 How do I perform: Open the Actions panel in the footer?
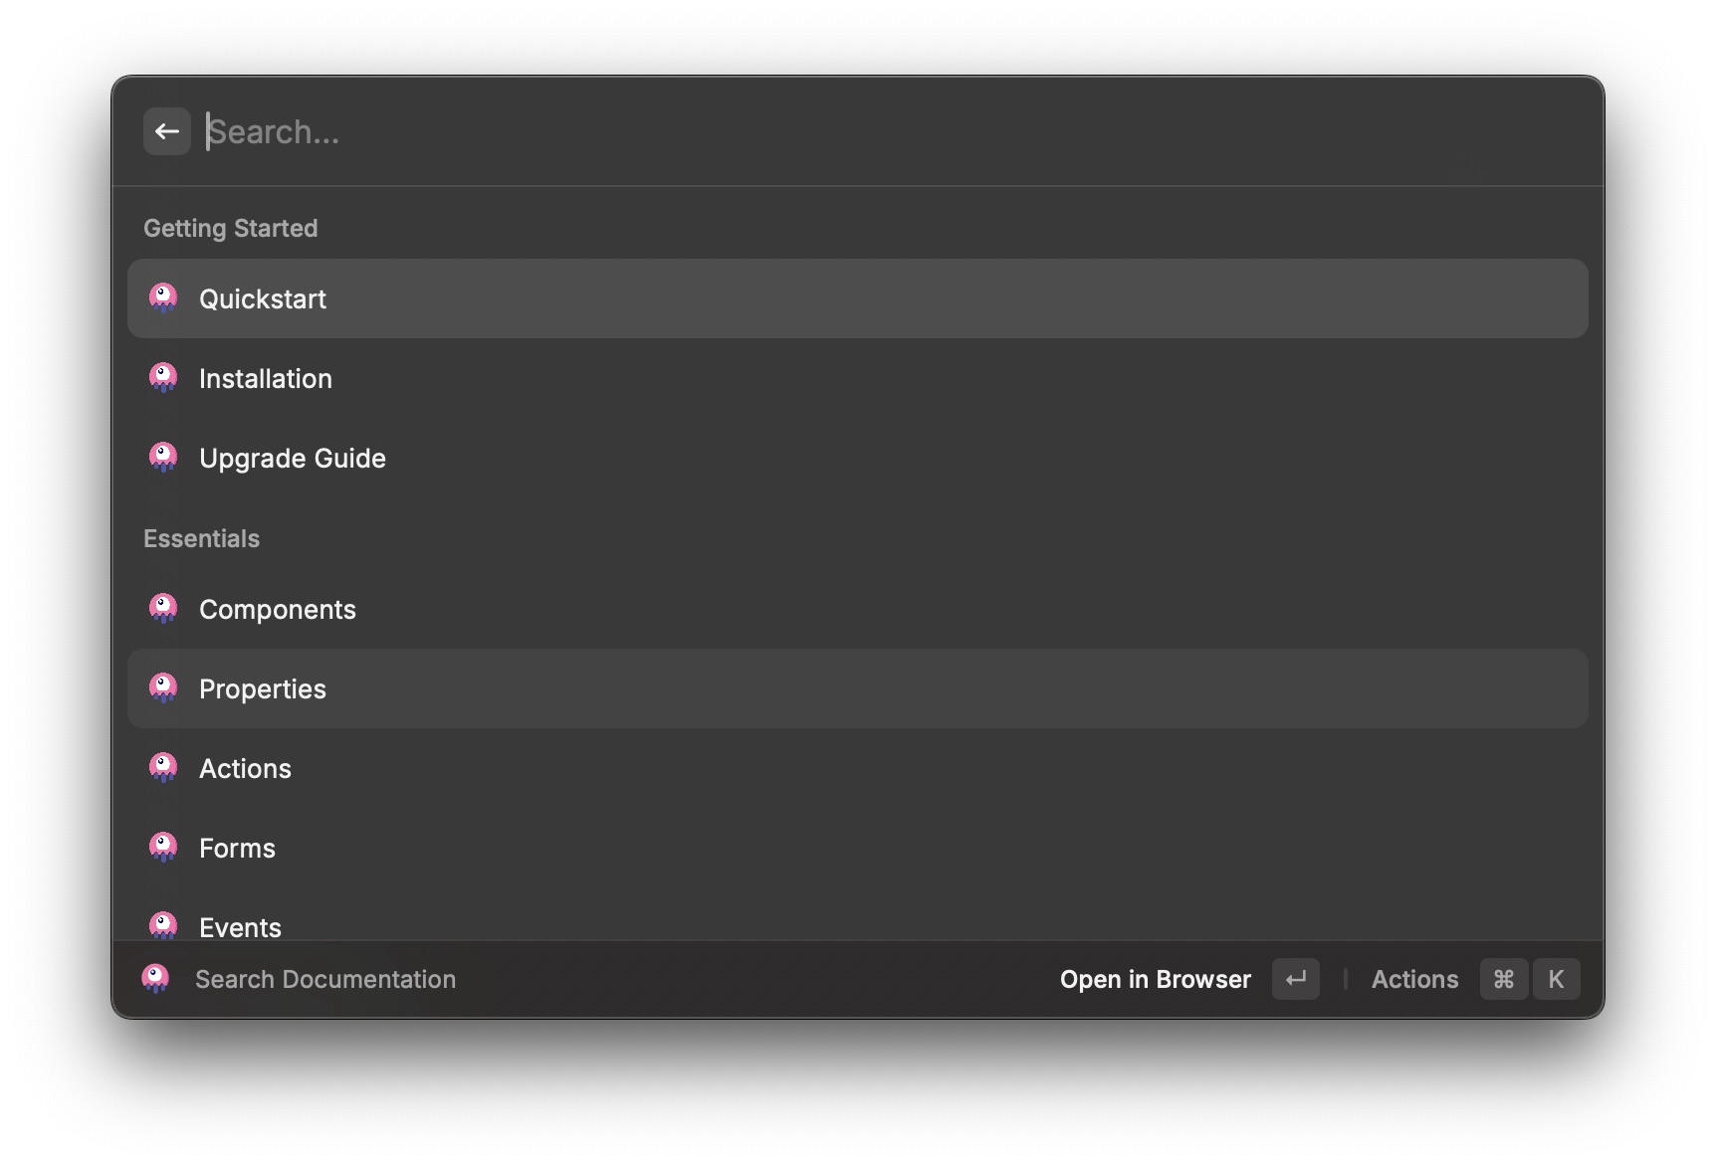point(1414,979)
